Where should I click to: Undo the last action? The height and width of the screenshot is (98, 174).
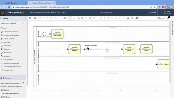(56, 18)
